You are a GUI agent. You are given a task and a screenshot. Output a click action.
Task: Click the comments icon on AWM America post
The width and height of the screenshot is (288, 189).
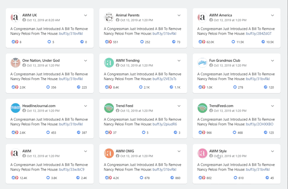[233, 42]
